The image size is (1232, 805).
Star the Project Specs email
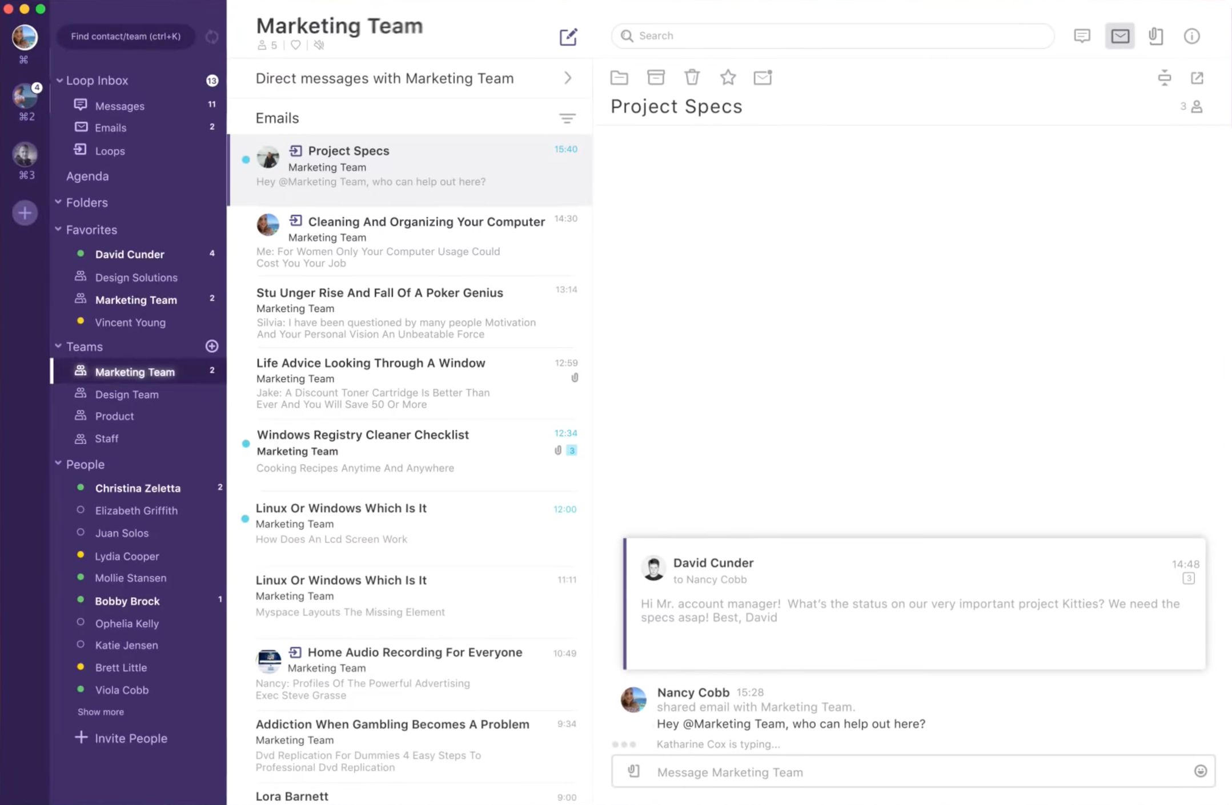(728, 77)
